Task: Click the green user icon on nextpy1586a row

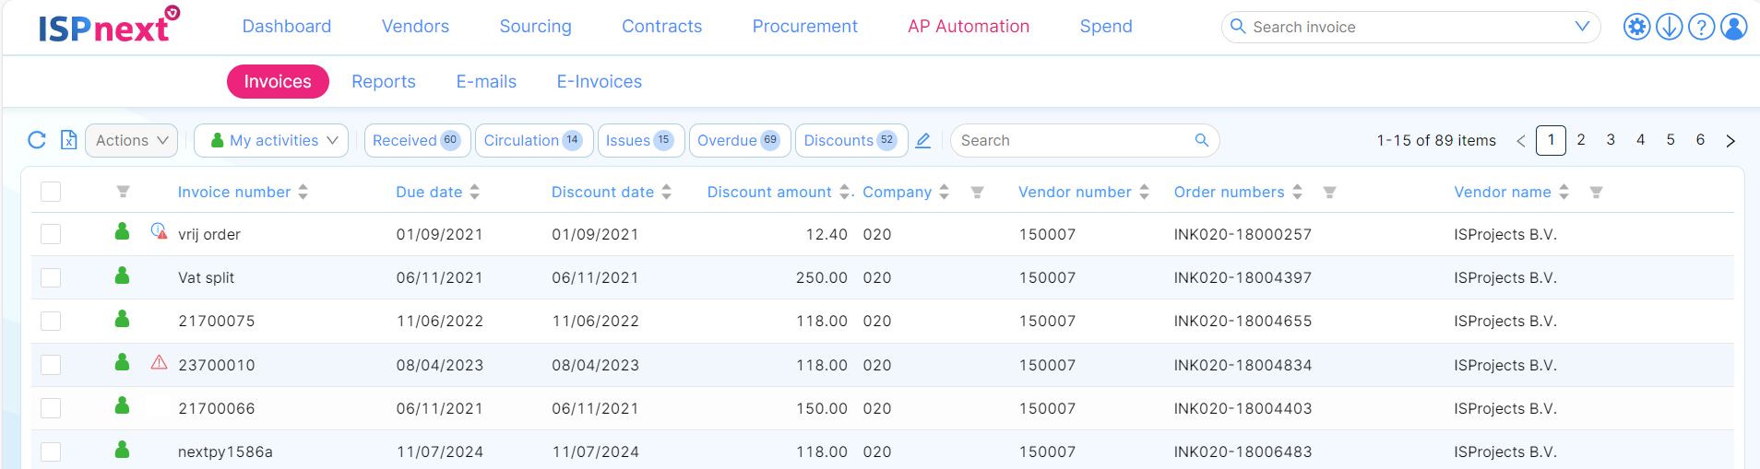Action: [122, 450]
